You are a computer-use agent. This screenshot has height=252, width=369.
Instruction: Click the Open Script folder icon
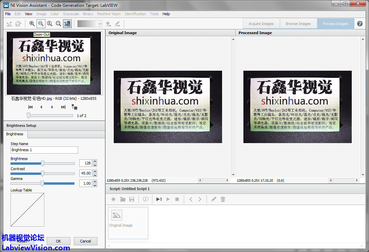pyautogui.click(x=123, y=199)
